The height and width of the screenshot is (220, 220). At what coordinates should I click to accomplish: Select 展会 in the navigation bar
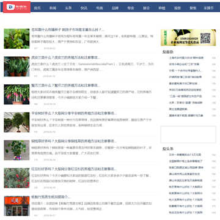146,8
